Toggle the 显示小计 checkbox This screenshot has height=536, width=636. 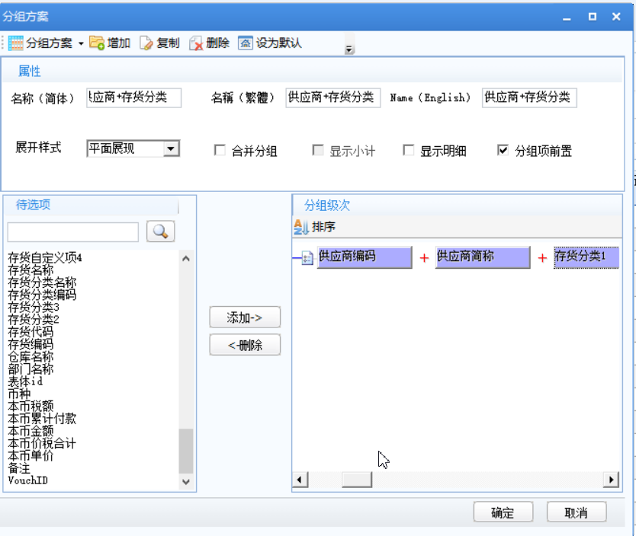pyautogui.click(x=318, y=150)
